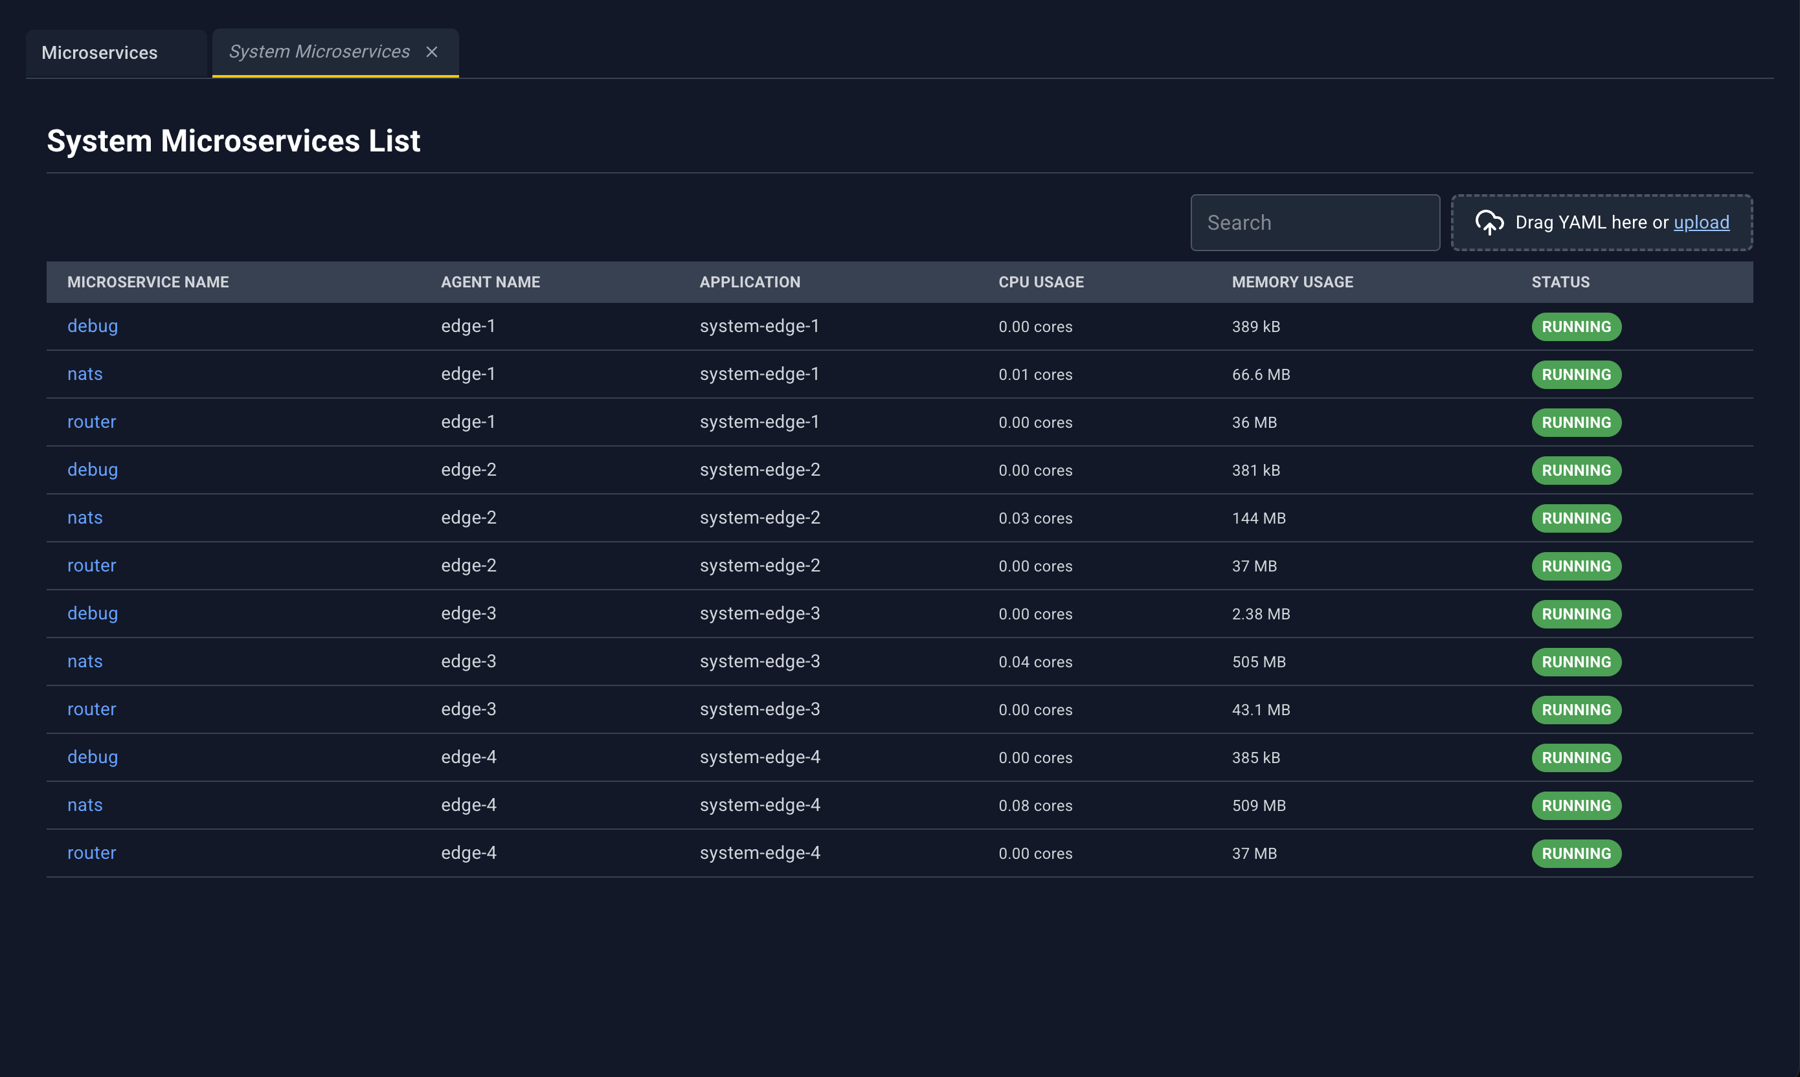Click the Drag YAML here drop zone
1800x1077 pixels.
pyautogui.click(x=1602, y=223)
